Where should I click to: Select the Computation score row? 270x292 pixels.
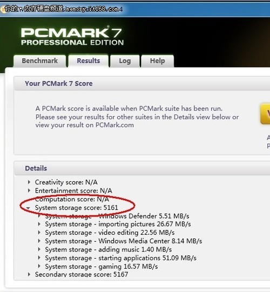tap(72, 199)
